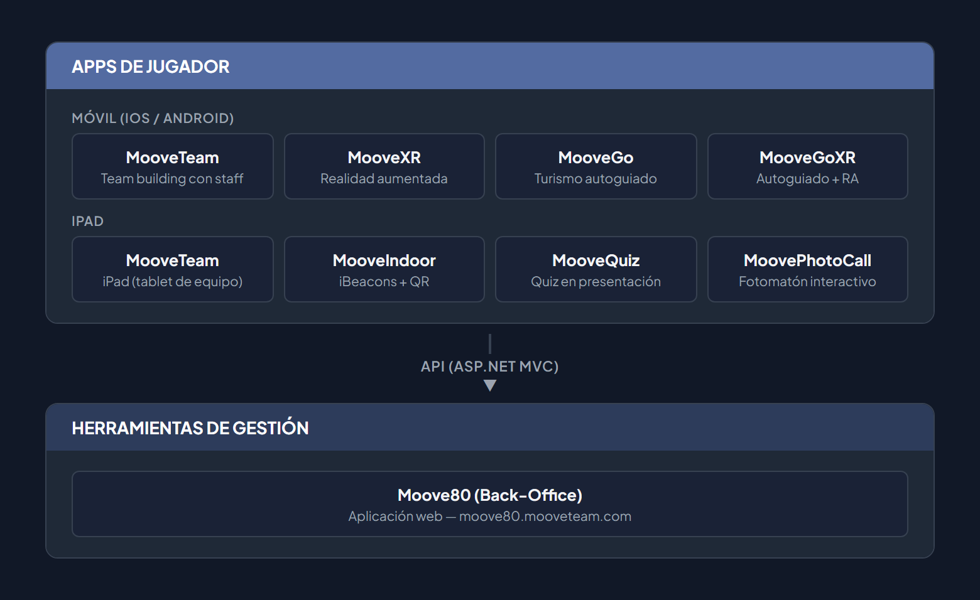Select the MooveQuiz presentation quiz card

click(596, 269)
